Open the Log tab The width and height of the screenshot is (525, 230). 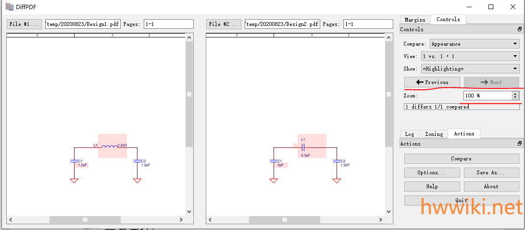click(x=410, y=134)
